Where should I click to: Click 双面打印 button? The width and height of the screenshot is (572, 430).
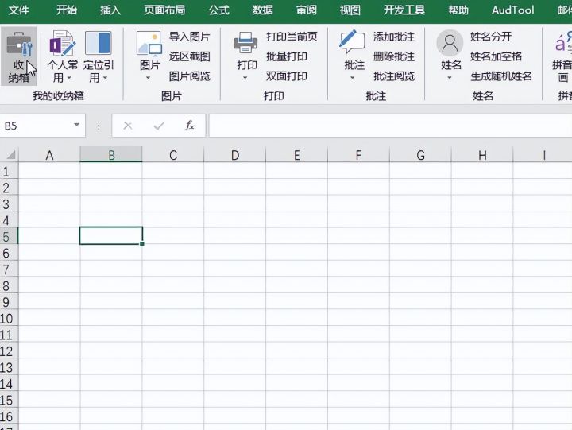coord(286,76)
